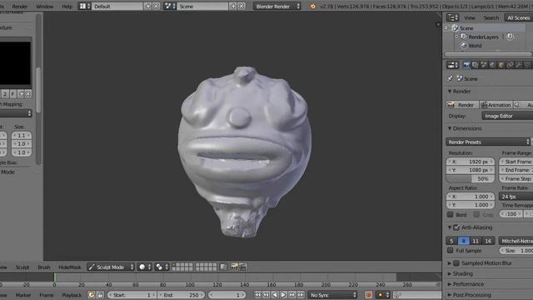This screenshot has width=533, height=300.
Task: Open the screen layout browser icon
Action: [84, 6]
